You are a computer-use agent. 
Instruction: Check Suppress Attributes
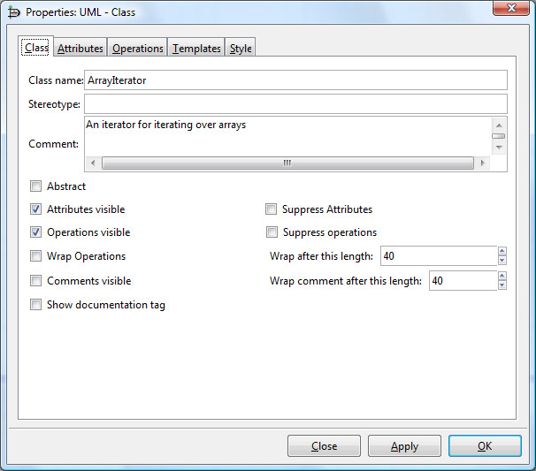(271, 209)
